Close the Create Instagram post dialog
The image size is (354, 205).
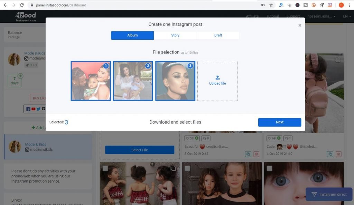(300, 25)
